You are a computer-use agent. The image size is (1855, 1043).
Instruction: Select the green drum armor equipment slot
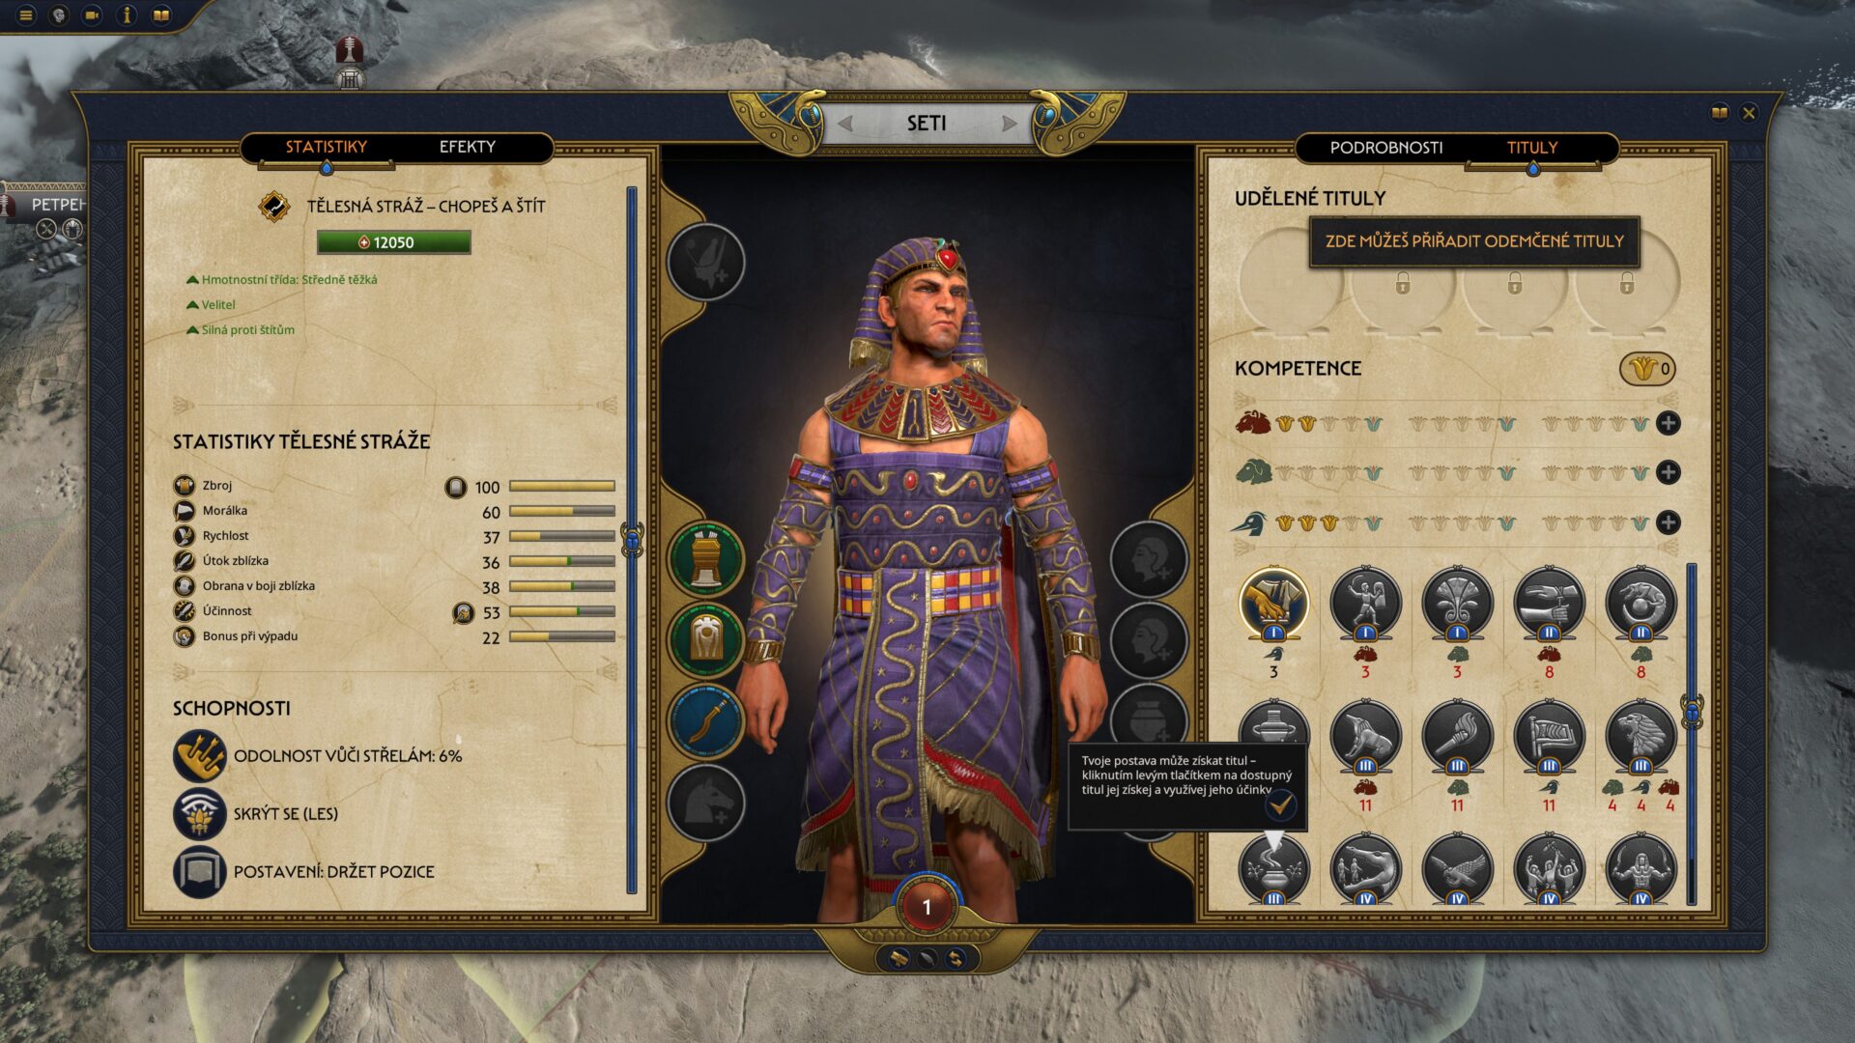[x=706, y=559]
